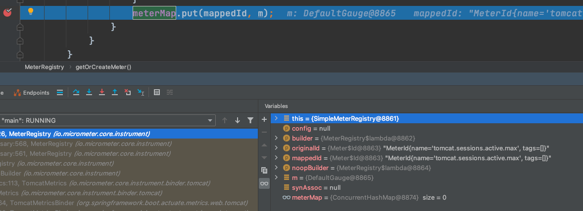Click getOrCreateMeter() in the breadcrumb
This screenshot has height=211, width=583.
tap(103, 68)
